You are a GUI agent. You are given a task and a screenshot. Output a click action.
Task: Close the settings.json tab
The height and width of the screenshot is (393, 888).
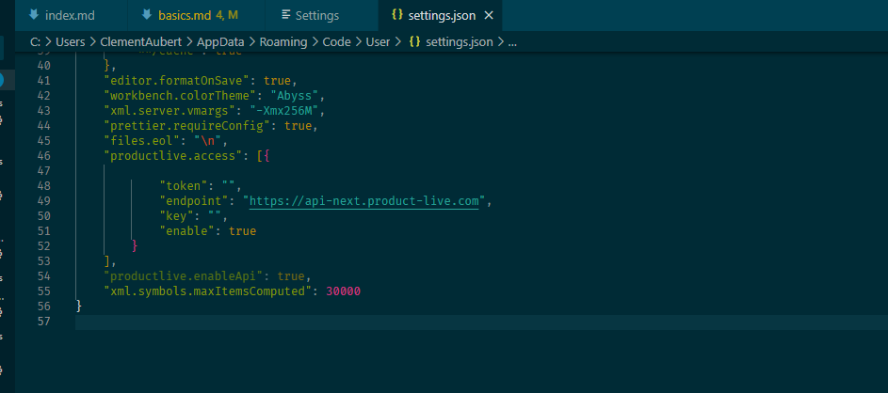489,16
